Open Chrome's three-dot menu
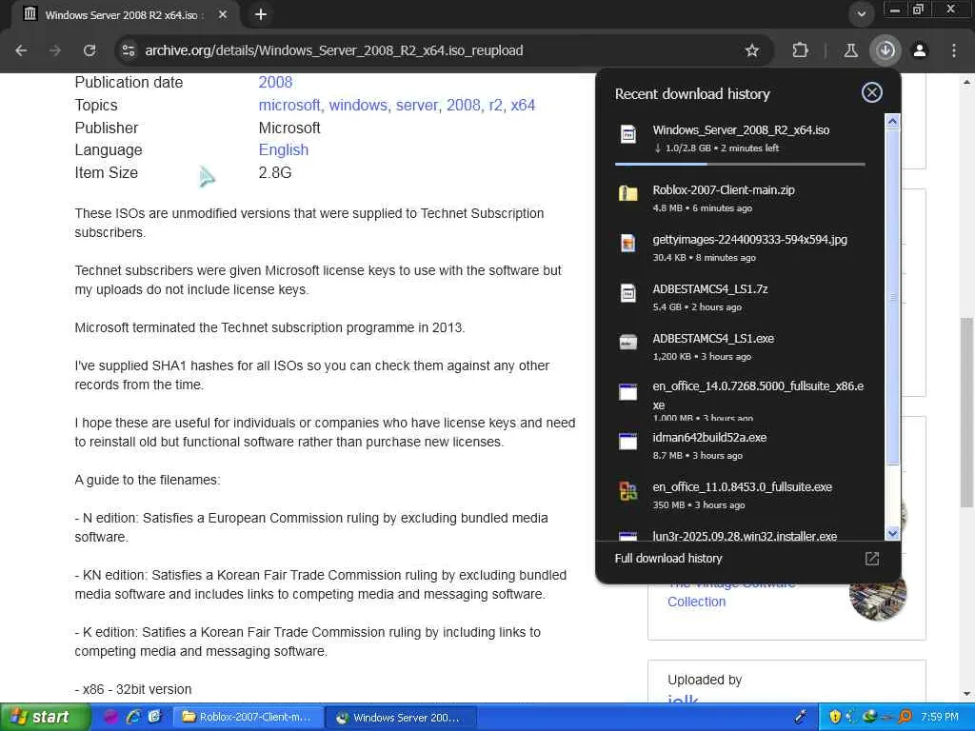975x731 pixels. pos(954,50)
